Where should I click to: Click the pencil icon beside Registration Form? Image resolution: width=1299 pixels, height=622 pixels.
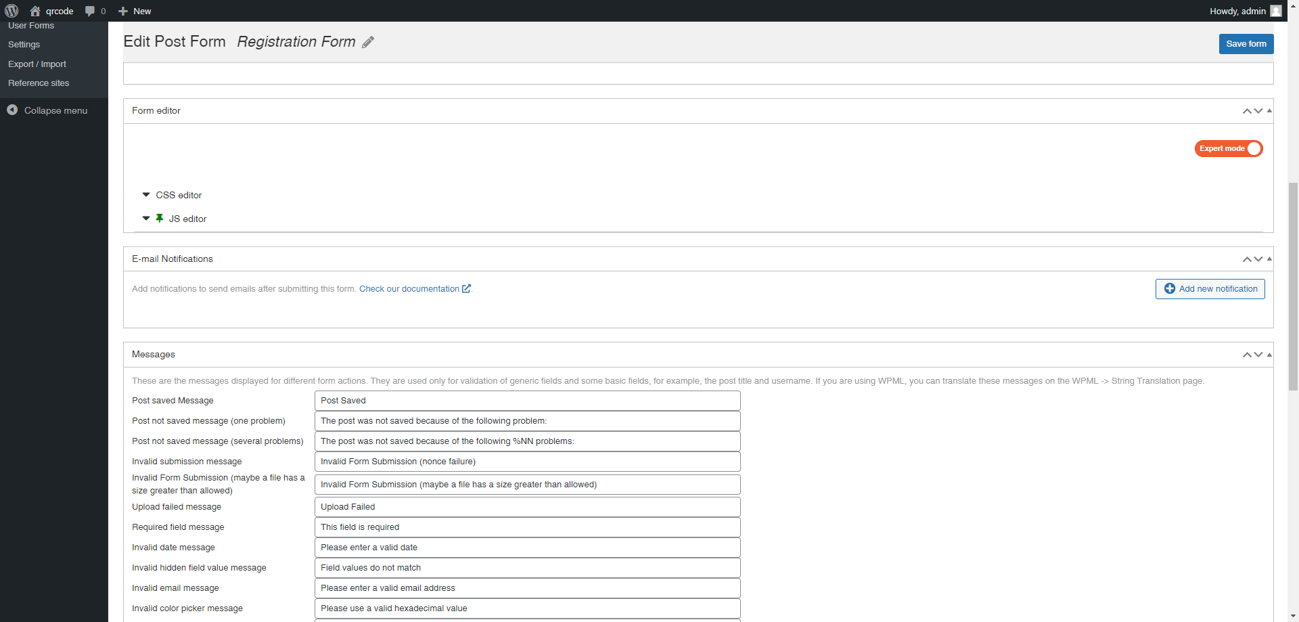(x=368, y=43)
